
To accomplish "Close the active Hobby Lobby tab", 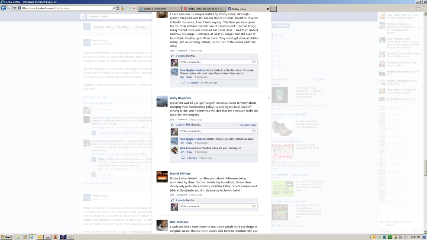I will 268,9.
